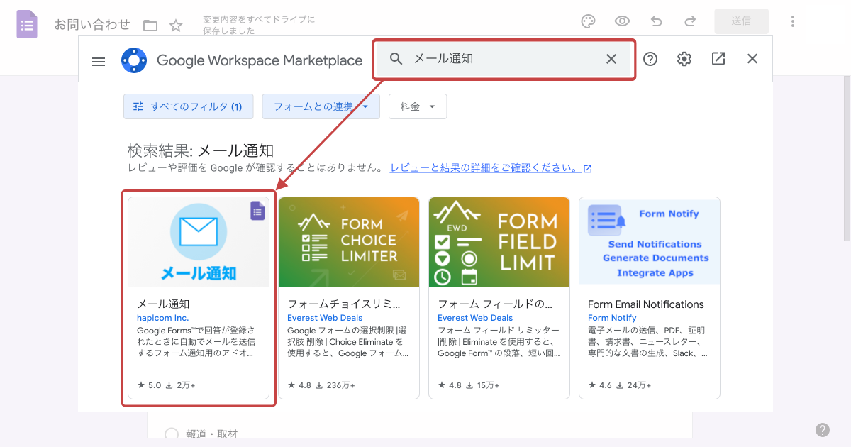Click the フォームチョイスリミ… card title
The width and height of the screenshot is (851, 447).
(344, 304)
